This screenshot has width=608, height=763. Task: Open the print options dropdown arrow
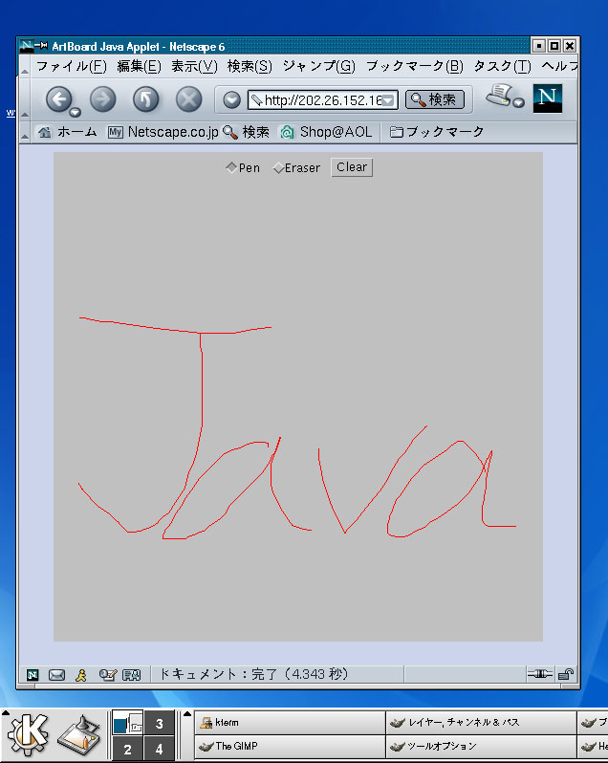point(519,102)
